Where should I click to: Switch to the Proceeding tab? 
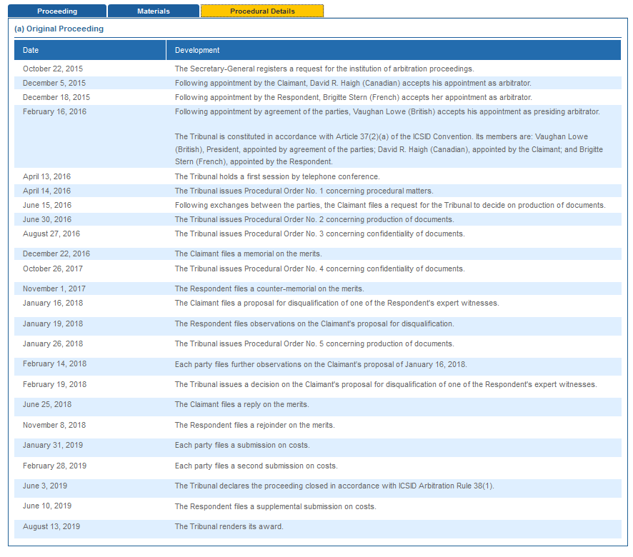click(x=57, y=11)
